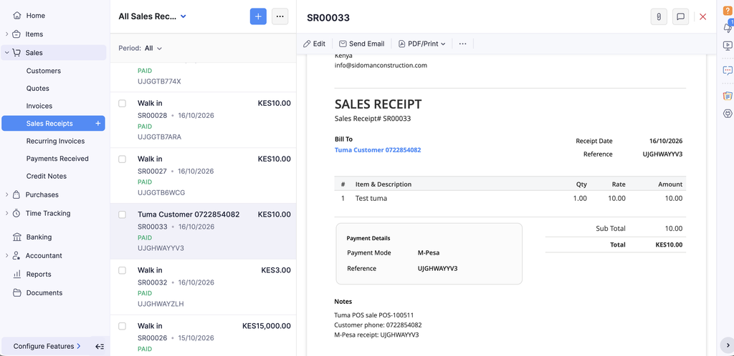Screen dimensions: 734x356
Task: Expand right rail with bottom arrow
Action: click(726, 345)
